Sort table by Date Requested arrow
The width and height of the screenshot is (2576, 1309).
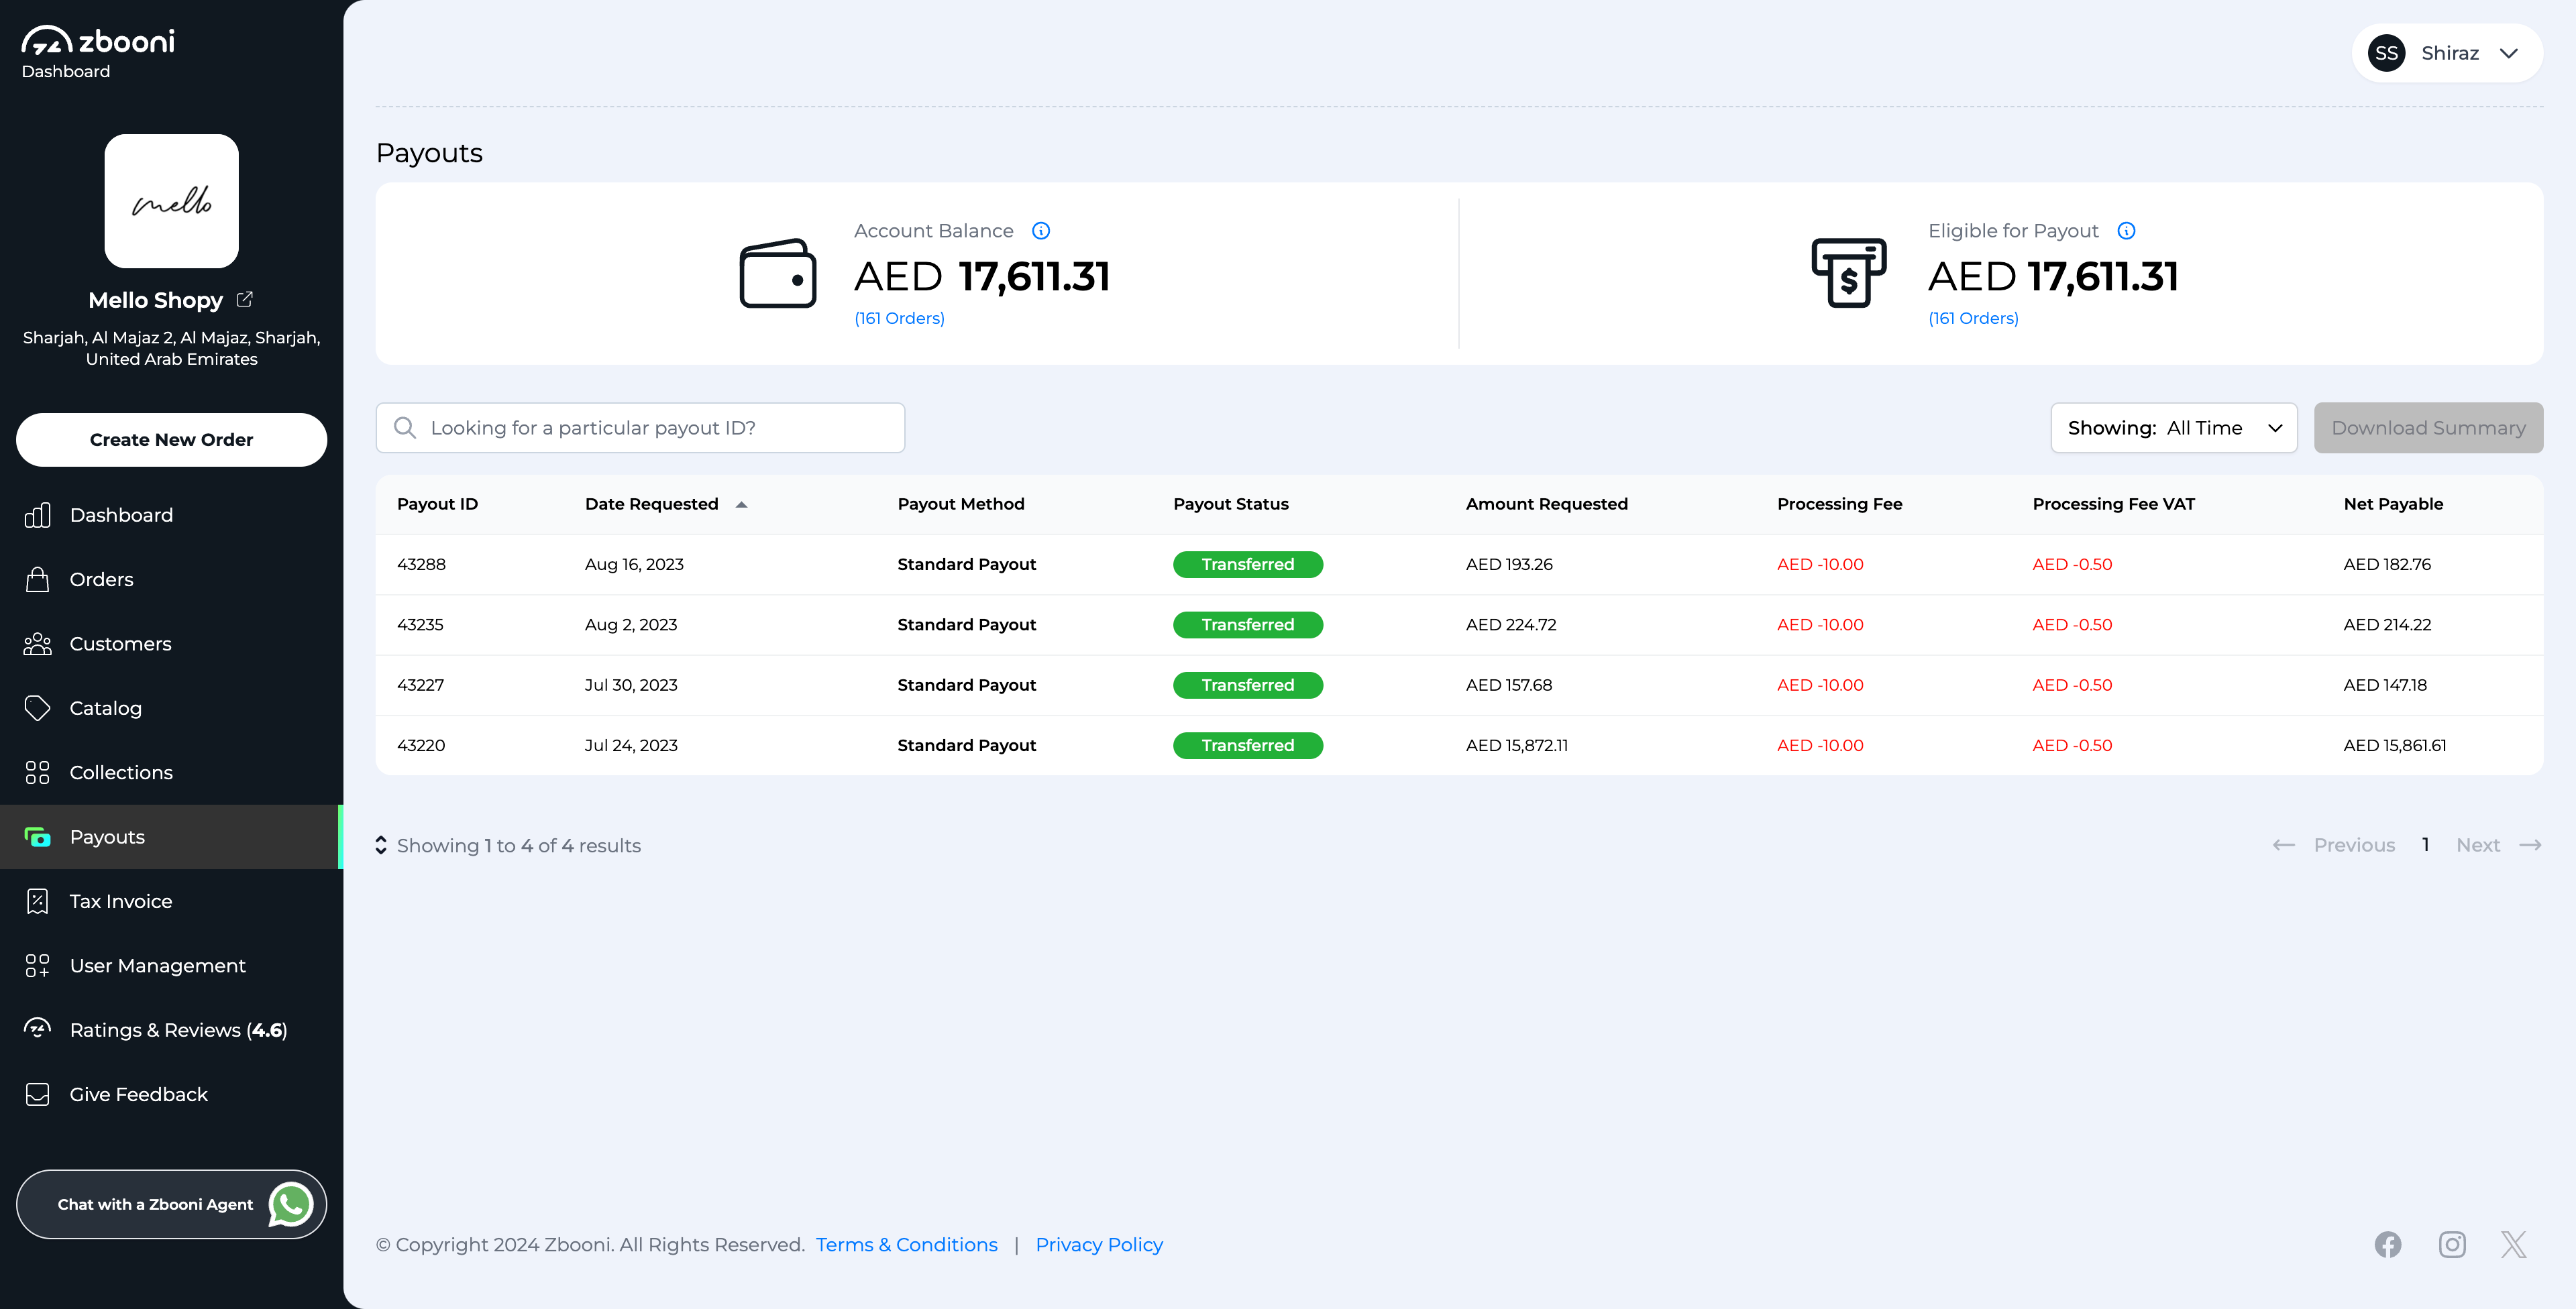point(741,504)
